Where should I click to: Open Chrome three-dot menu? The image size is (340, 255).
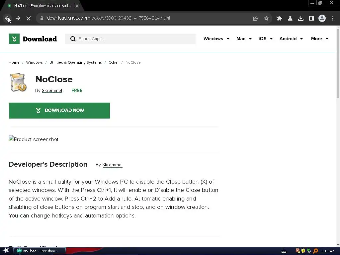[333, 19]
